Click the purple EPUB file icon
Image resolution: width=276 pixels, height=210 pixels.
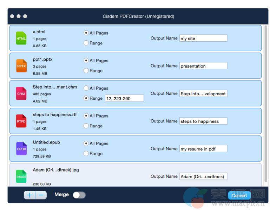point(21,149)
